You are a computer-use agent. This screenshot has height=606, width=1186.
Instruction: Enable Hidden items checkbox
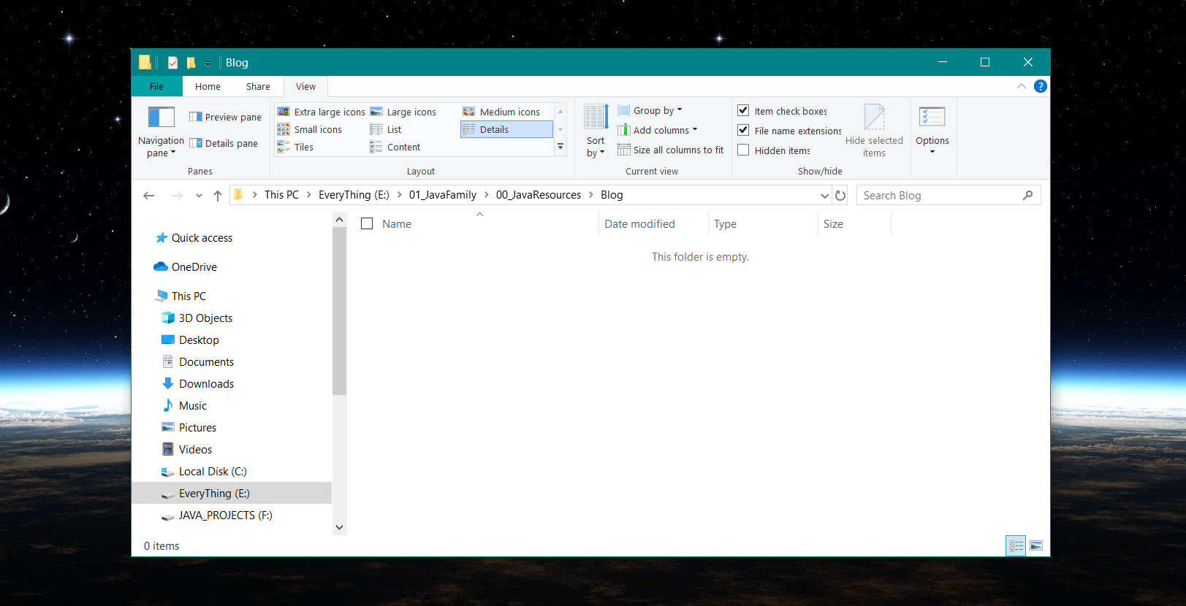[743, 150]
